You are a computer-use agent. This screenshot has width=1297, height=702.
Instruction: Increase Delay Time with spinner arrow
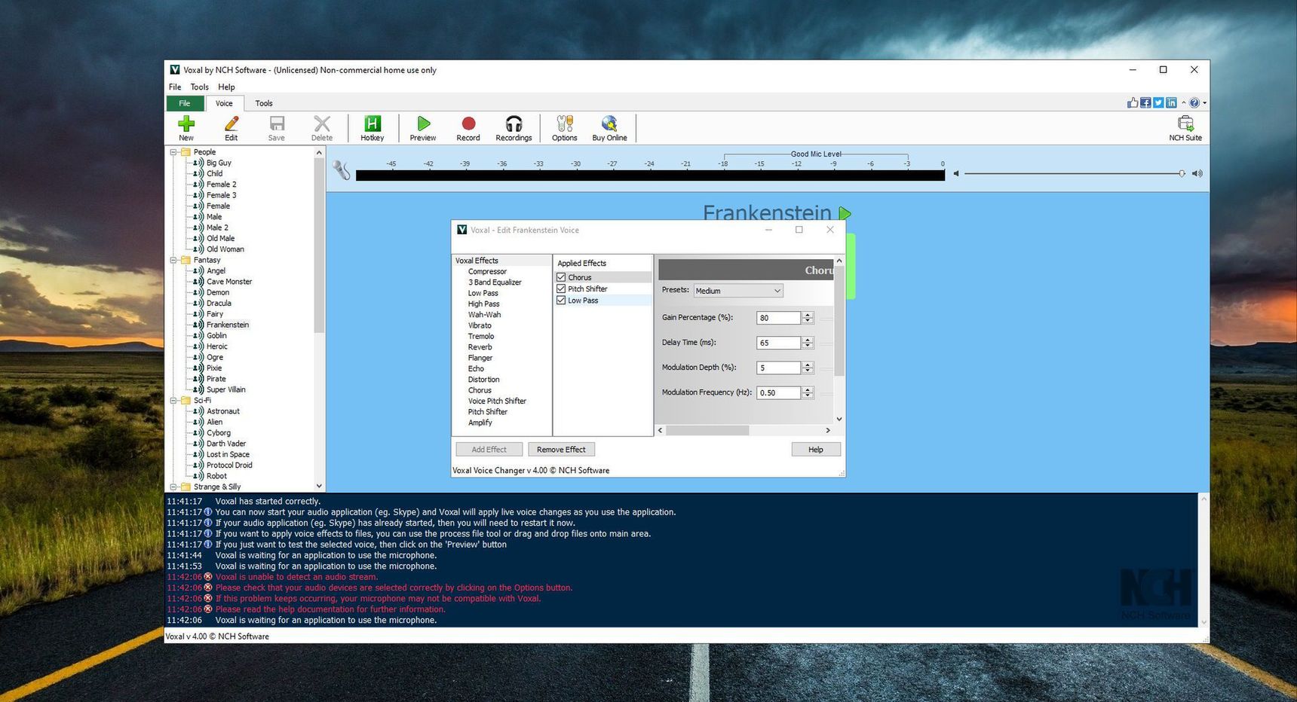coord(808,340)
